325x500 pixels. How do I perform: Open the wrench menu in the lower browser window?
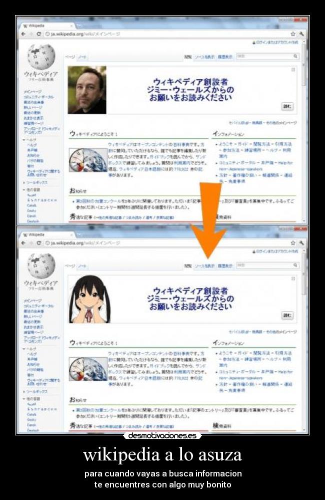tap(301, 243)
